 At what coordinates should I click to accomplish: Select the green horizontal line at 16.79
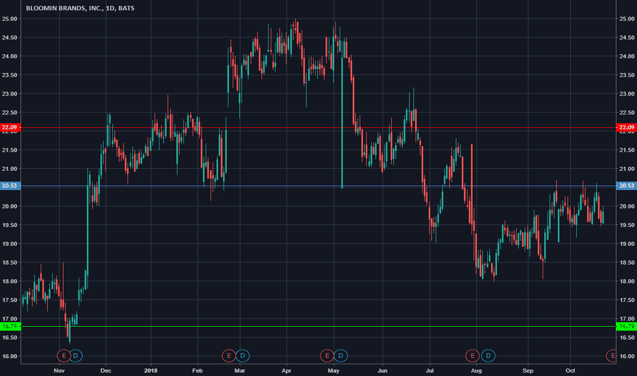[318, 326]
